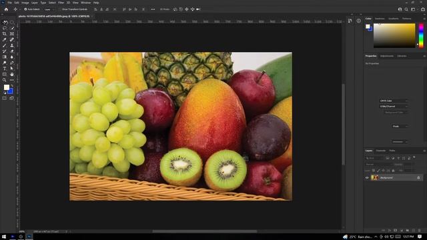Select the Frame tool
Screen dimensions: 427x240
(x=12, y=34)
